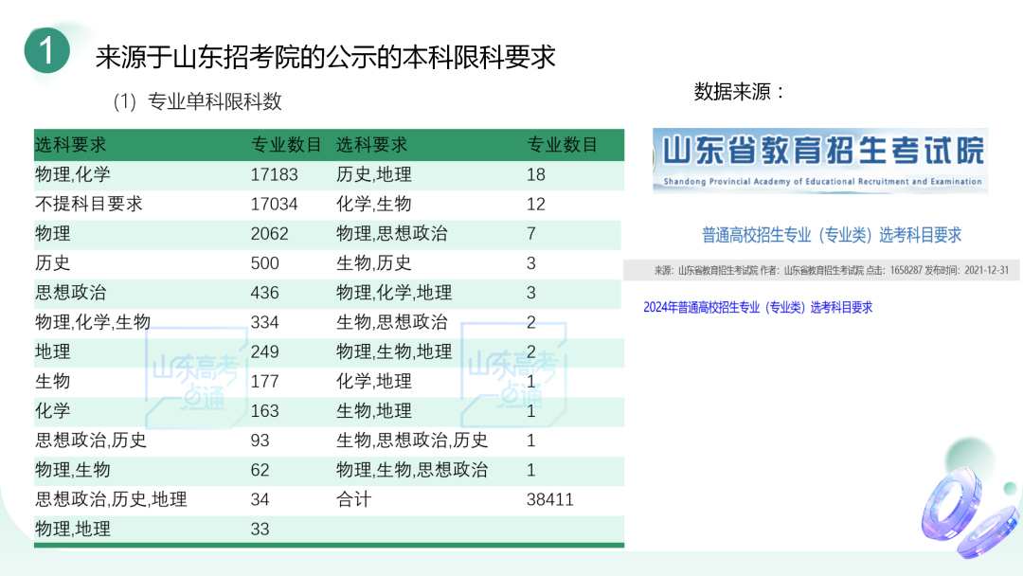Select the total value 38411
The width and height of the screenshot is (1023, 576).
pos(549,499)
